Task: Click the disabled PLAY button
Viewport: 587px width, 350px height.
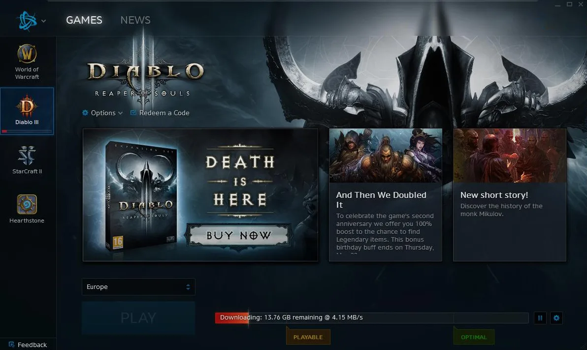Action: click(x=138, y=318)
